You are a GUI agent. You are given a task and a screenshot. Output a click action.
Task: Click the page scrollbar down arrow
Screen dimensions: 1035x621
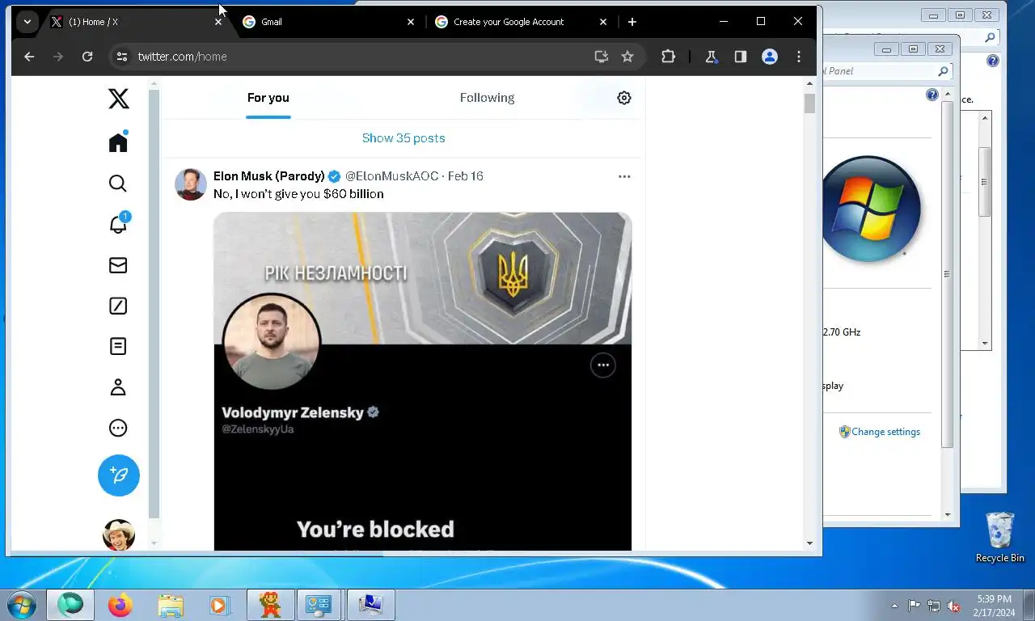point(809,543)
